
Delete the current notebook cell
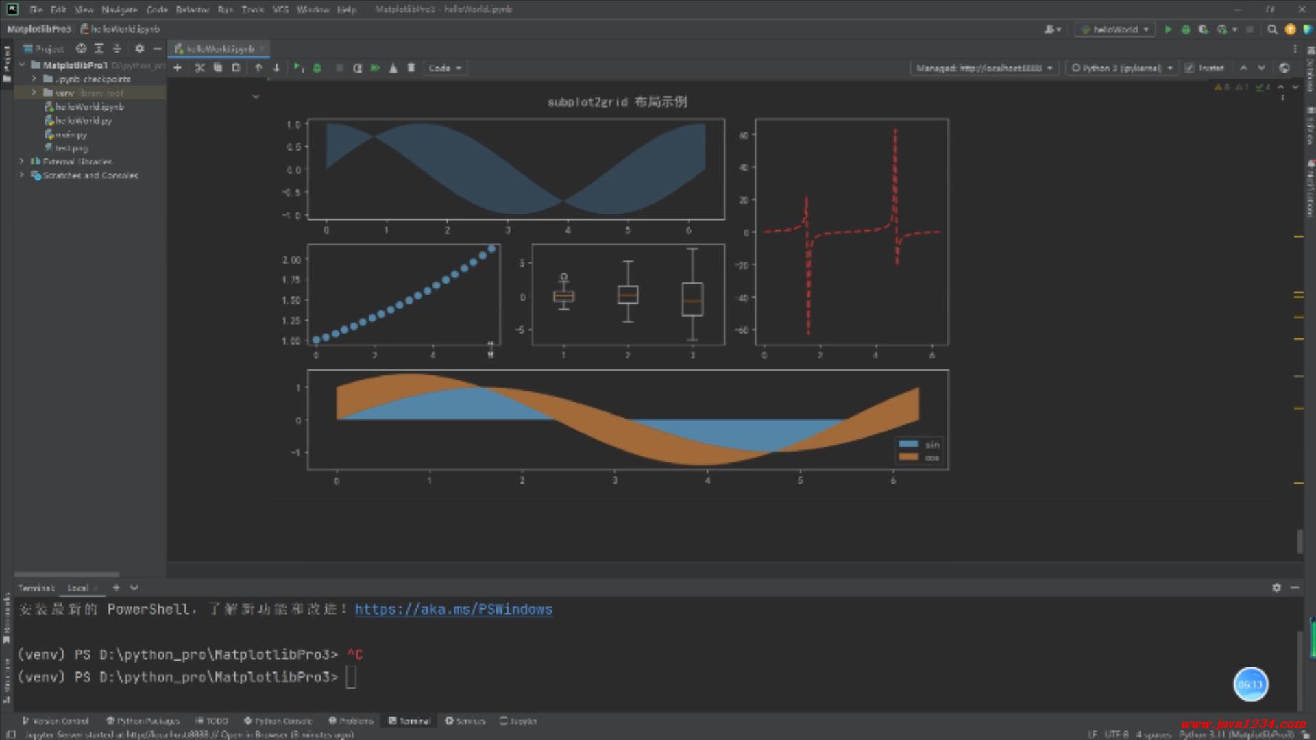click(x=411, y=68)
